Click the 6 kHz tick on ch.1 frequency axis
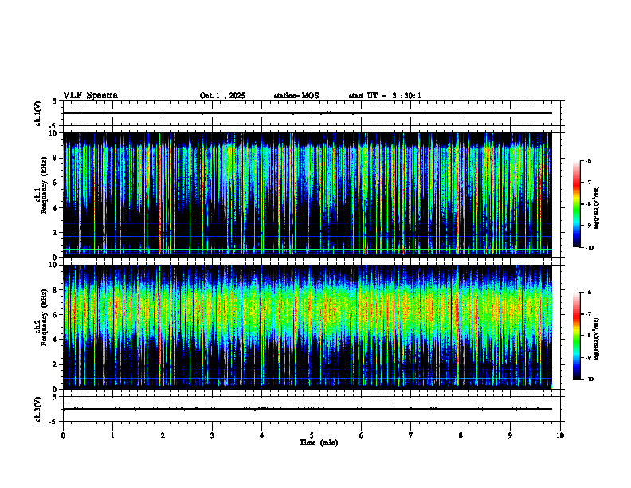Image resolution: width=631 pixels, height=488 pixels. (57, 183)
